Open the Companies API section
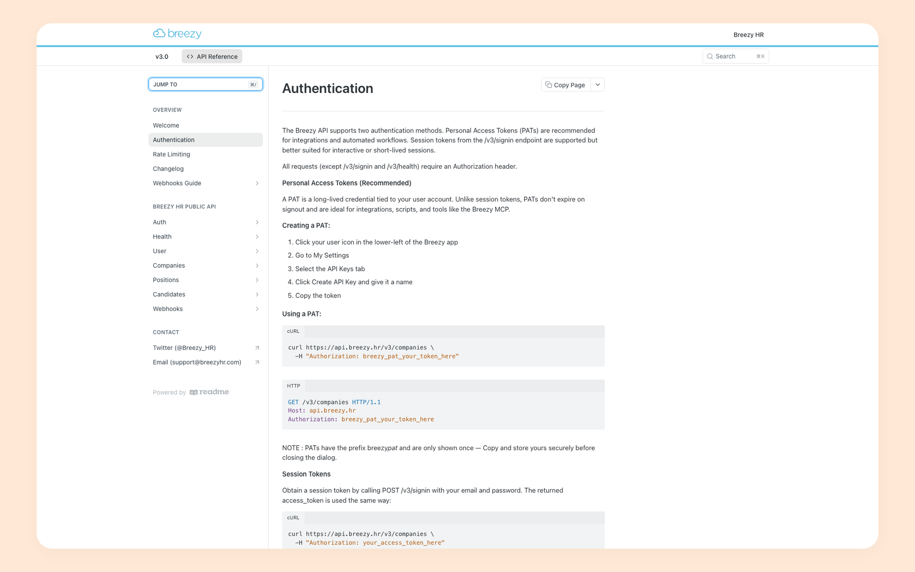 tap(205, 266)
